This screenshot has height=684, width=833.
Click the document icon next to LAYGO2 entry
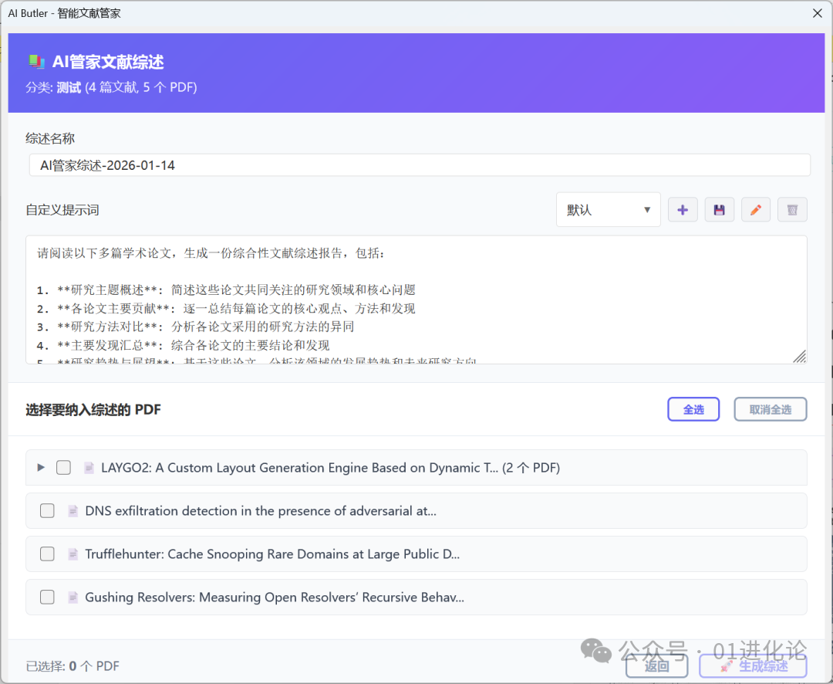89,467
